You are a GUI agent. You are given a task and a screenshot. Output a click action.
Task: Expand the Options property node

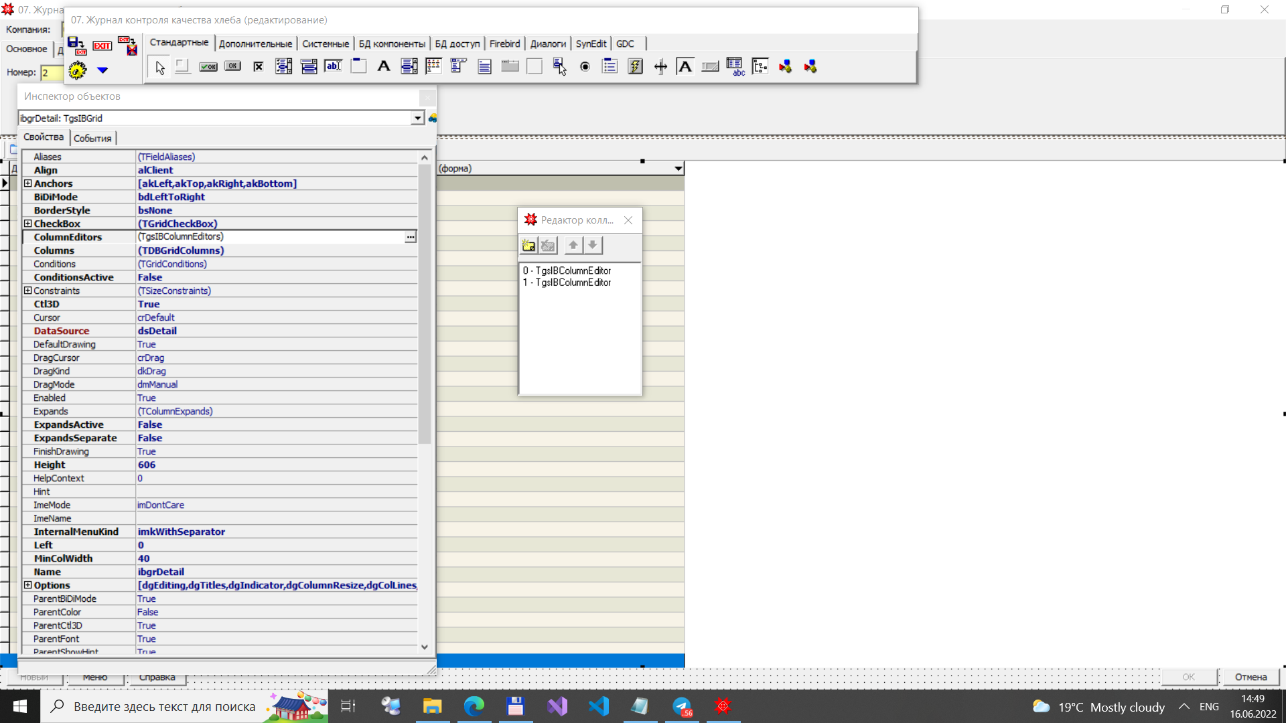pos(27,585)
